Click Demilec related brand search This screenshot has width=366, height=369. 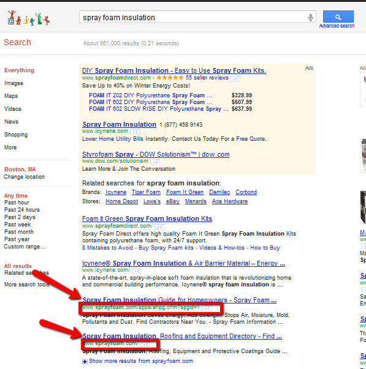(x=219, y=192)
